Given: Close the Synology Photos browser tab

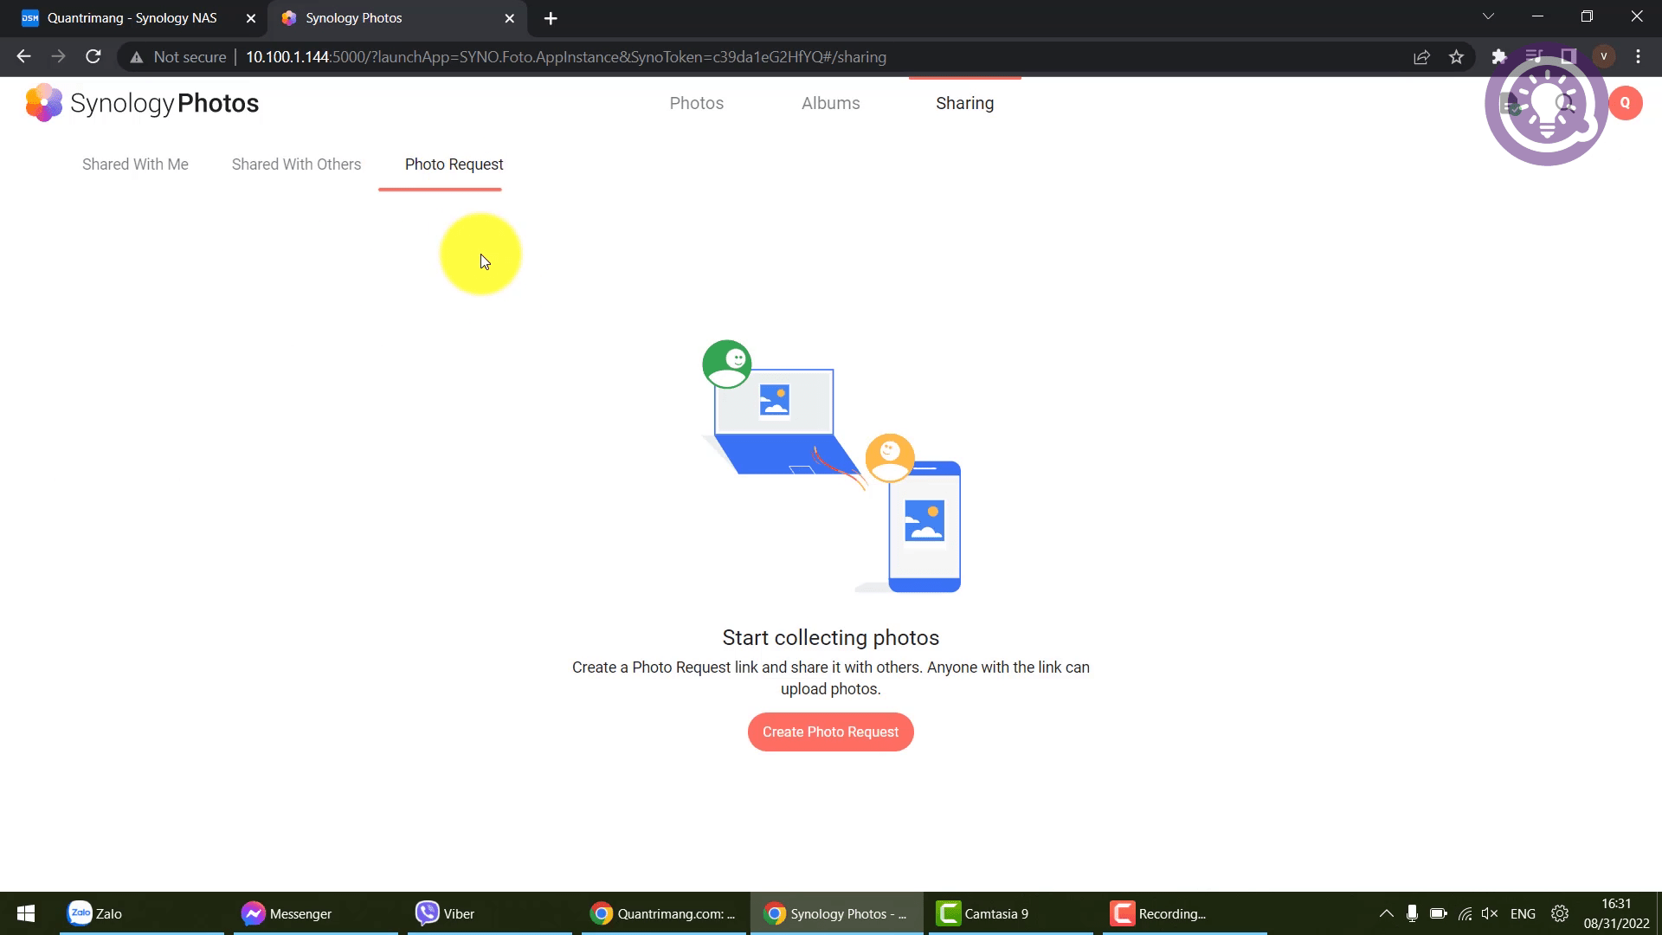Looking at the screenshot, I should (x=510, y=18).
